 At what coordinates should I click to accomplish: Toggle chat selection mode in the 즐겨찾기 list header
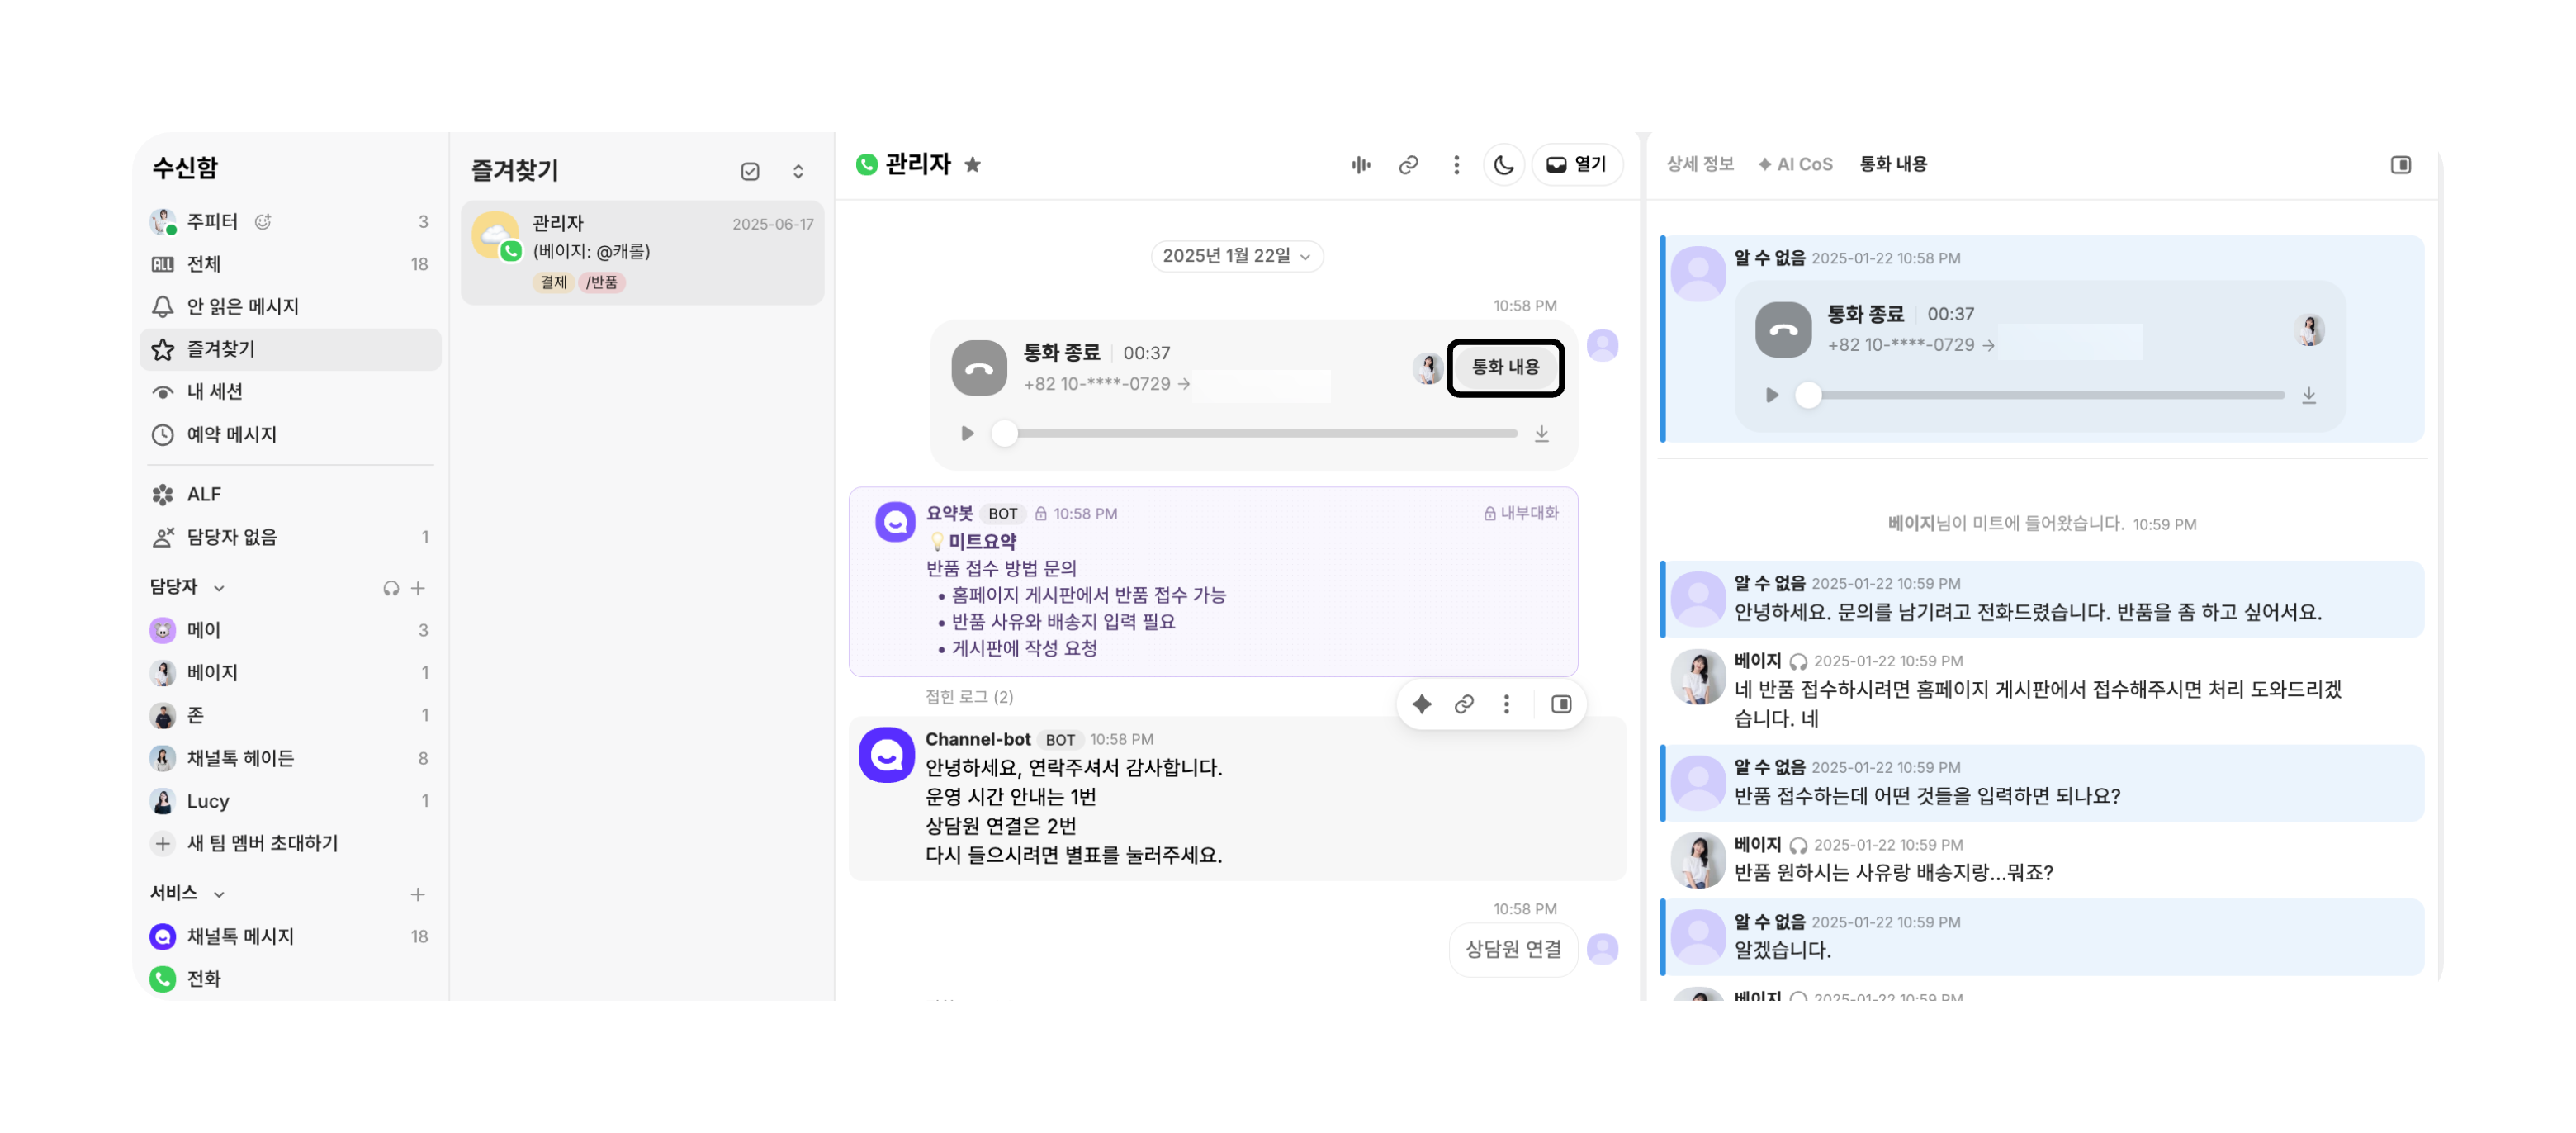coord(750,171)
